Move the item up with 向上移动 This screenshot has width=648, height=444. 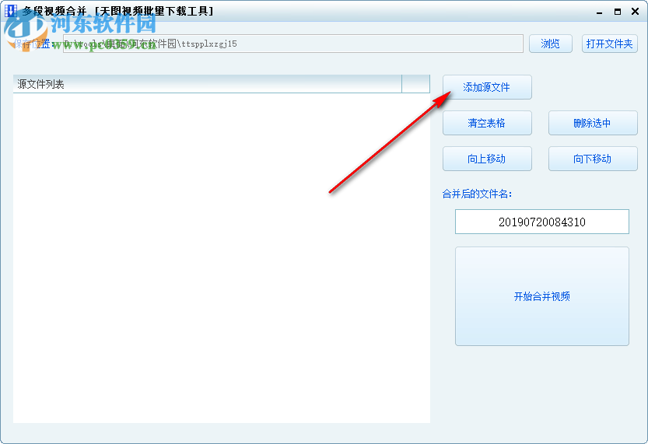click(x=487, y=159)
